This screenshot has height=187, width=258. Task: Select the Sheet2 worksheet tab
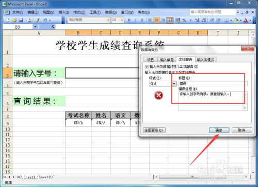coord(45,177)
